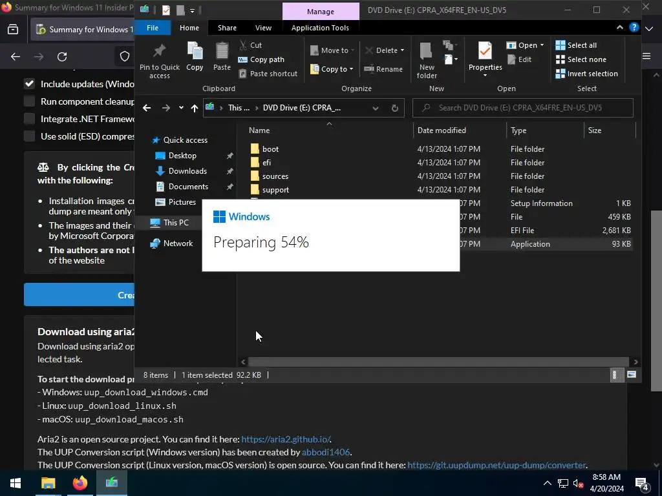
Task: Open abbodi1406 link
Action: click(326, 452)
